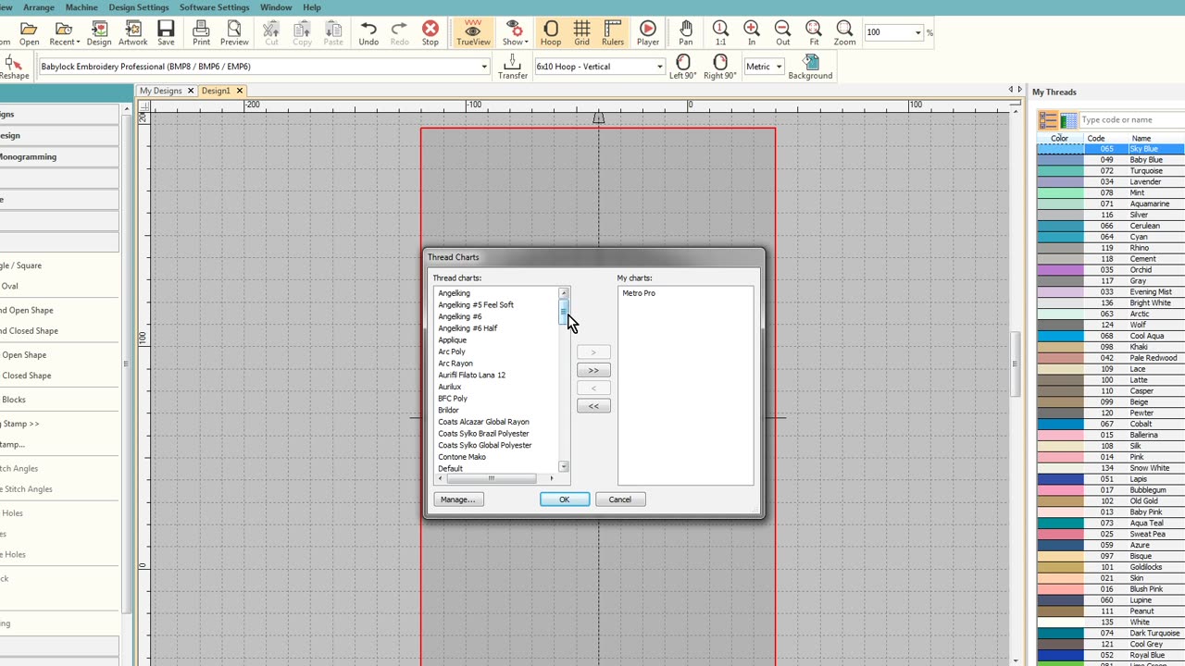Remove all charts with << button

click(593, 406)
